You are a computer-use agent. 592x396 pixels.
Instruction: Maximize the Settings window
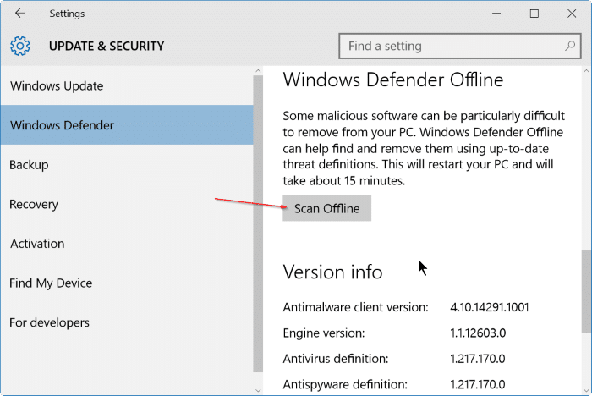(534, 14)
